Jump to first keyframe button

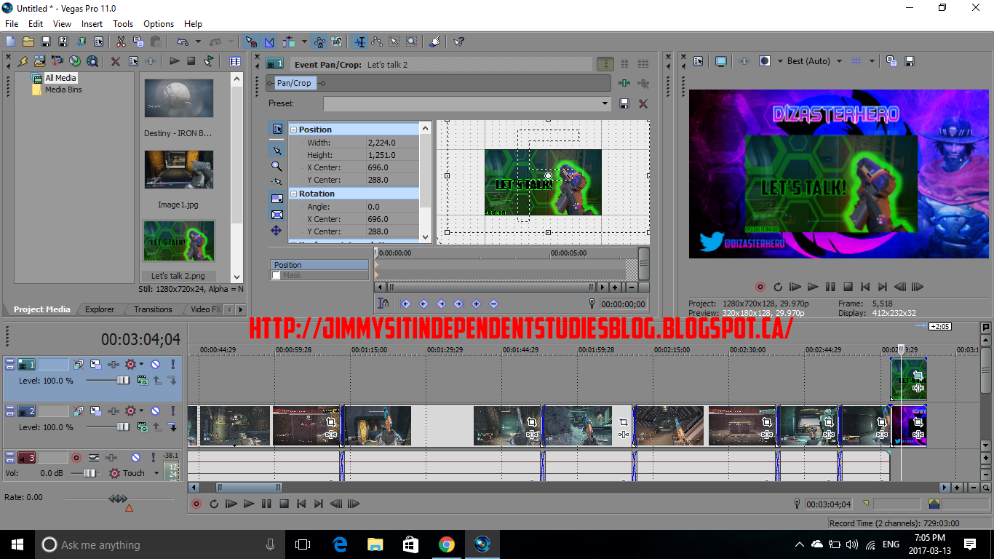[406, 304]
